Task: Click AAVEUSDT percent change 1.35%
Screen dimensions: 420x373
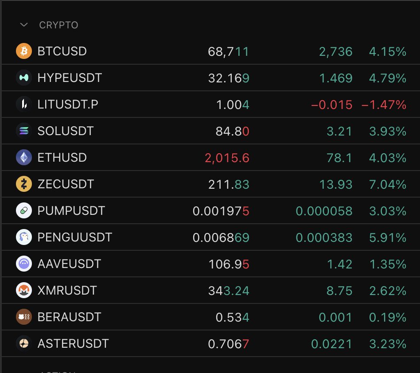Action: point(388,264)
